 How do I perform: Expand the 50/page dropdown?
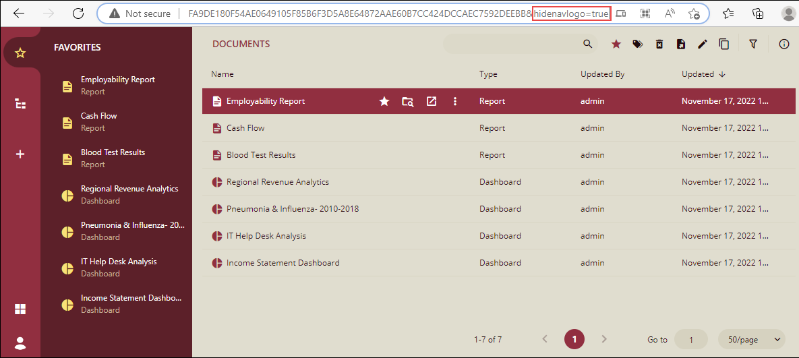(x=752, y=339)
